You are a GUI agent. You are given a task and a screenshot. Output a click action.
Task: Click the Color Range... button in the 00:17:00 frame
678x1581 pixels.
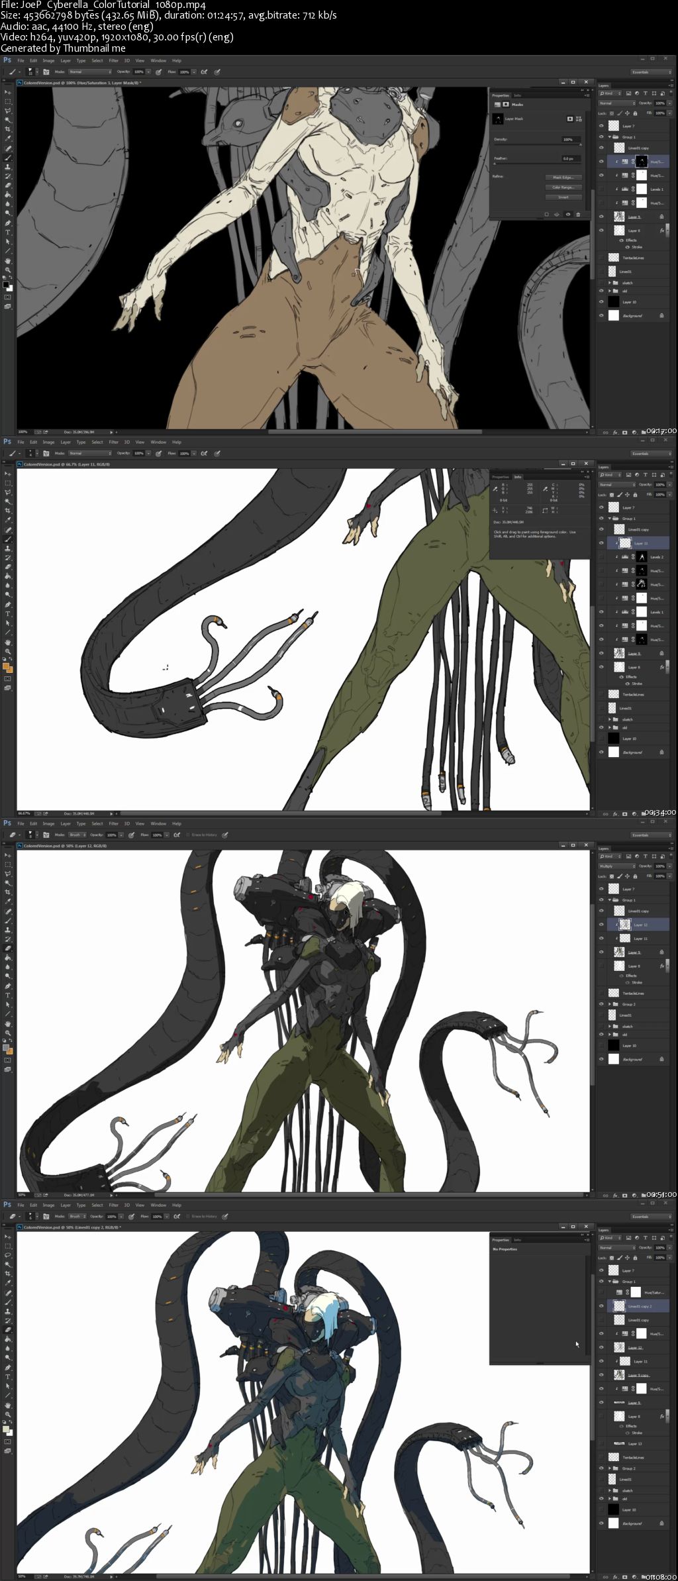coord(563,187)
